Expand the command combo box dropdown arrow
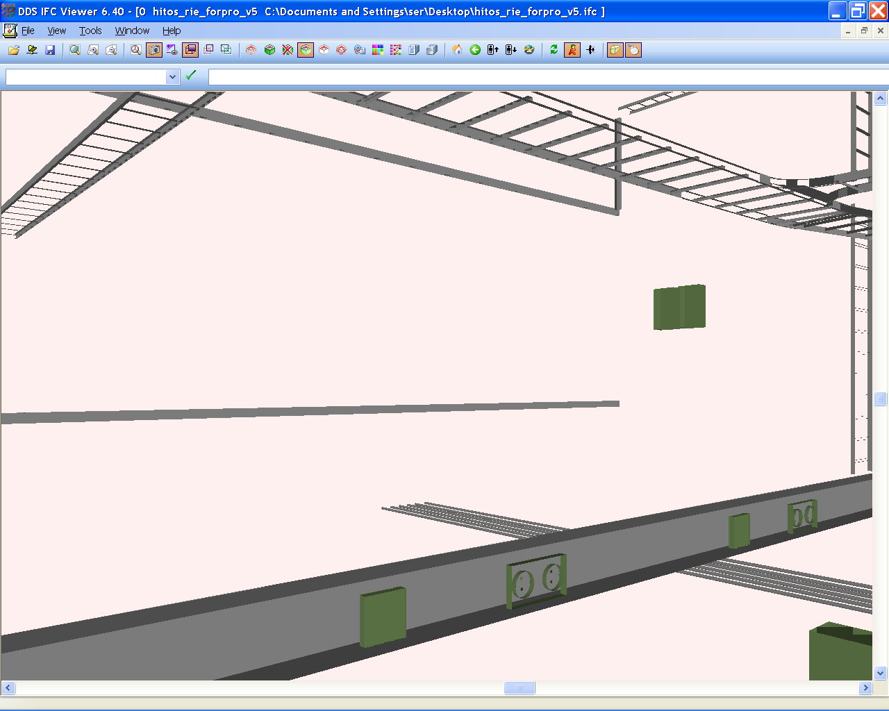Viewport: 889px width, 711px height. point(173,77)
